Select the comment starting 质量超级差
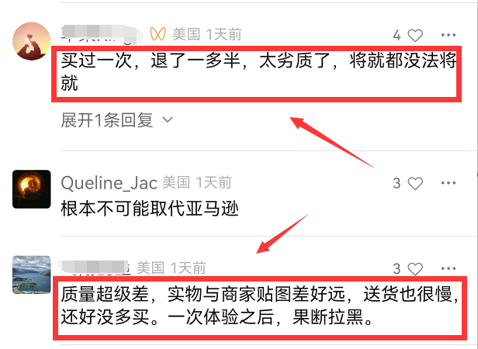478x349 pixels. 260,306
